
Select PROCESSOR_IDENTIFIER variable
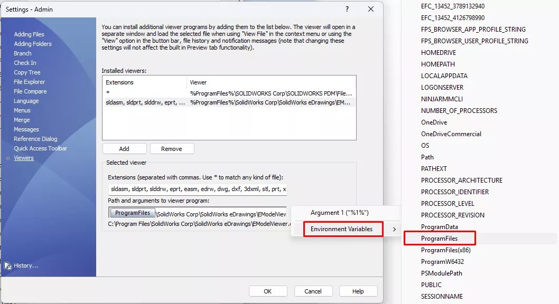coord(454,192)
